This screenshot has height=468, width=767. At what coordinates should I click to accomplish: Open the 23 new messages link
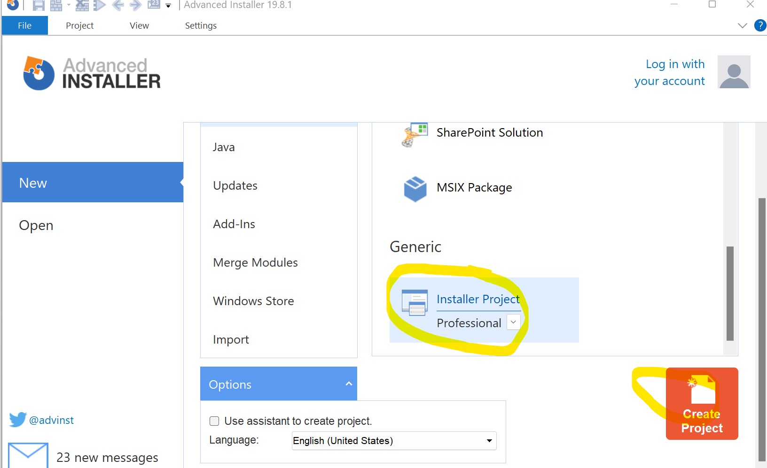tap(107, 457)
